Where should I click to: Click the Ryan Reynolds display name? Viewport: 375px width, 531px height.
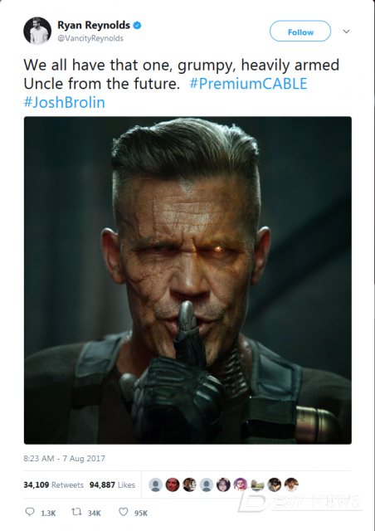coord(94,25)
